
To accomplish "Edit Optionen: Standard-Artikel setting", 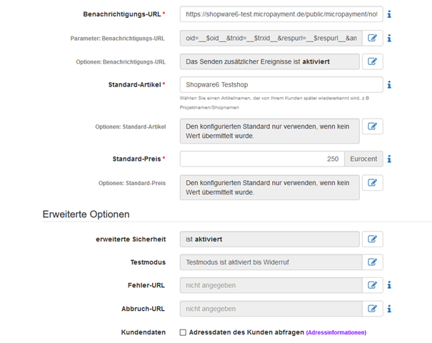I will coord(373,126).
